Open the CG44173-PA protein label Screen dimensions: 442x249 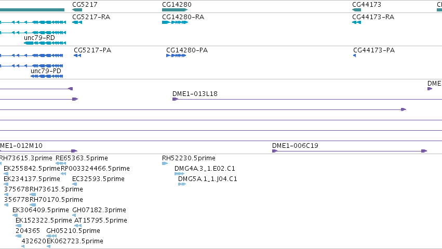click(x=374, y=50)
